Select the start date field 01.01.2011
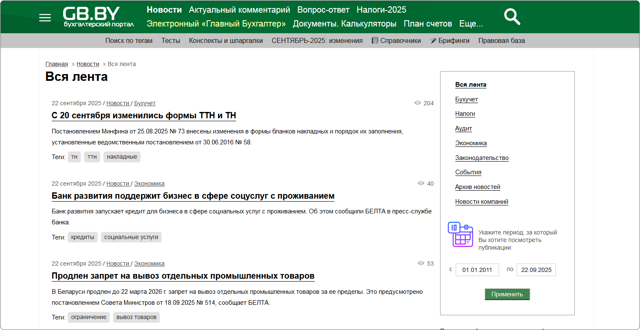Image resolution: width=640 pixels, height=330 pixels. (477, 270)
